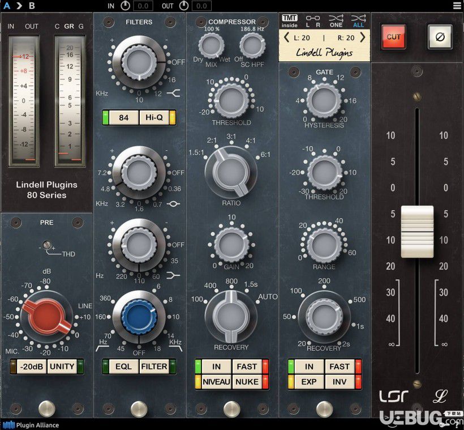This screenshot has height=430, width=464.
Task: Click the compressor RECOVERY knob
Action: pos(231,317)
